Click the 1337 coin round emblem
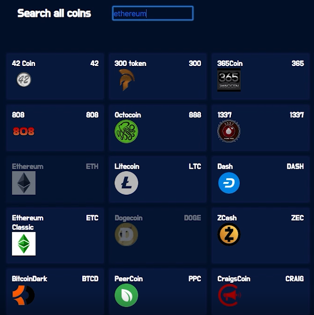The height and width of the screenshot is (315, 314). point(229,131)
